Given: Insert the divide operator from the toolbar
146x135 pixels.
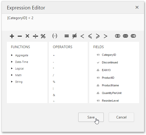Looking at the screenshot, I should [x=35, y=36].
